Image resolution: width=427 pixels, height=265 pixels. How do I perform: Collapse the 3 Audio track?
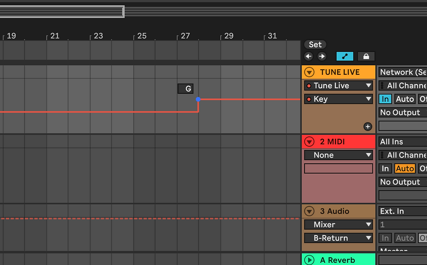click(309, 211)
